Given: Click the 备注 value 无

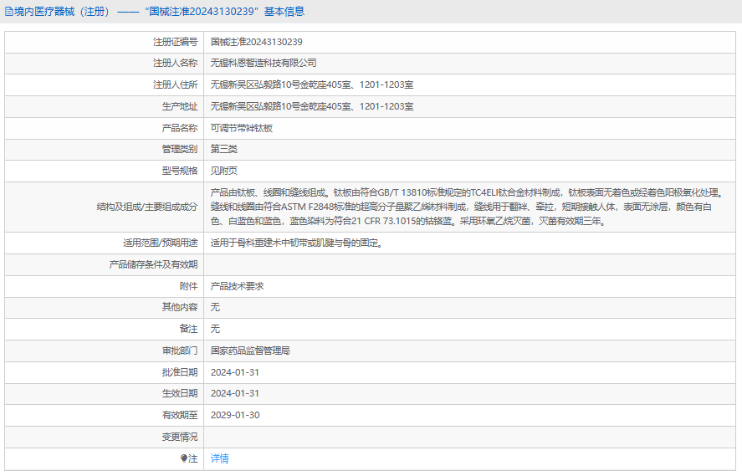Looking at the screenshot, I should [x=215, y=329].
